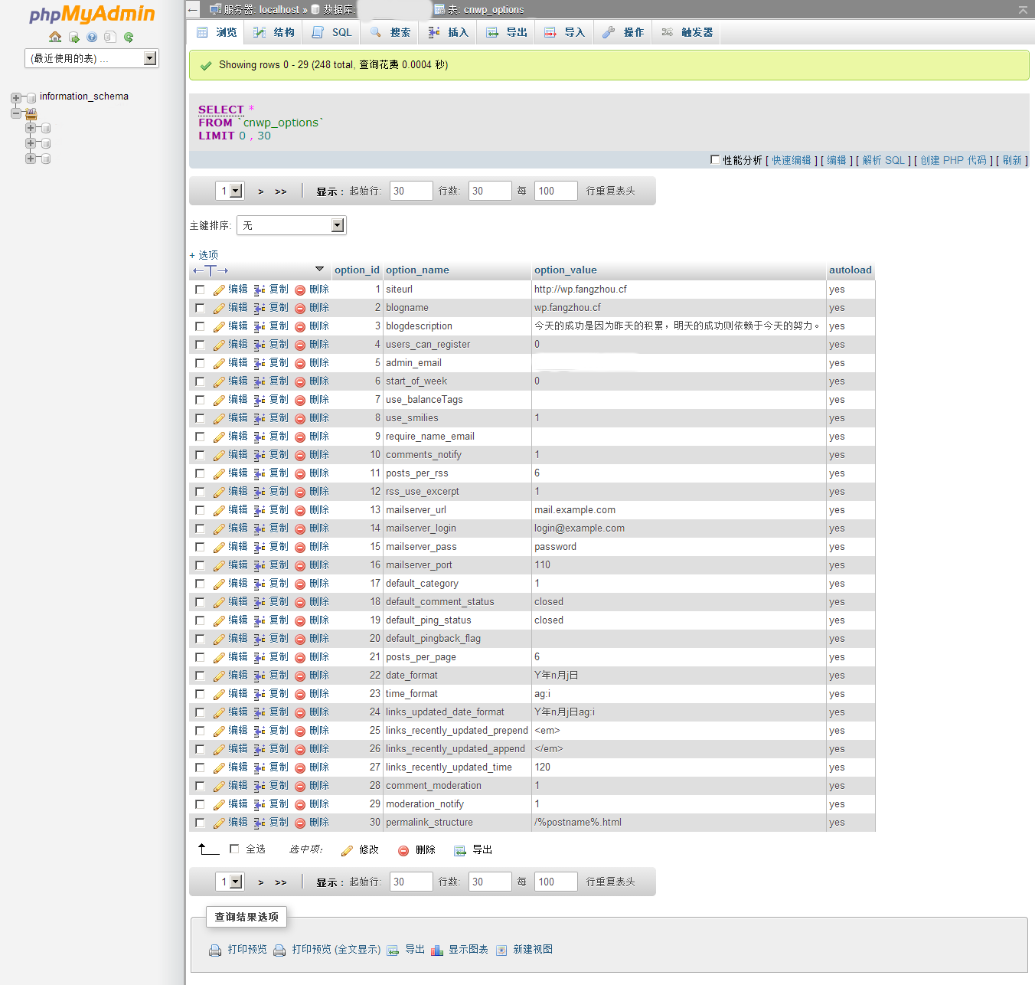Screen dimensions: 1035x985
Task: Click the green reload navigation icon
Action: click(x=129, y=37)
